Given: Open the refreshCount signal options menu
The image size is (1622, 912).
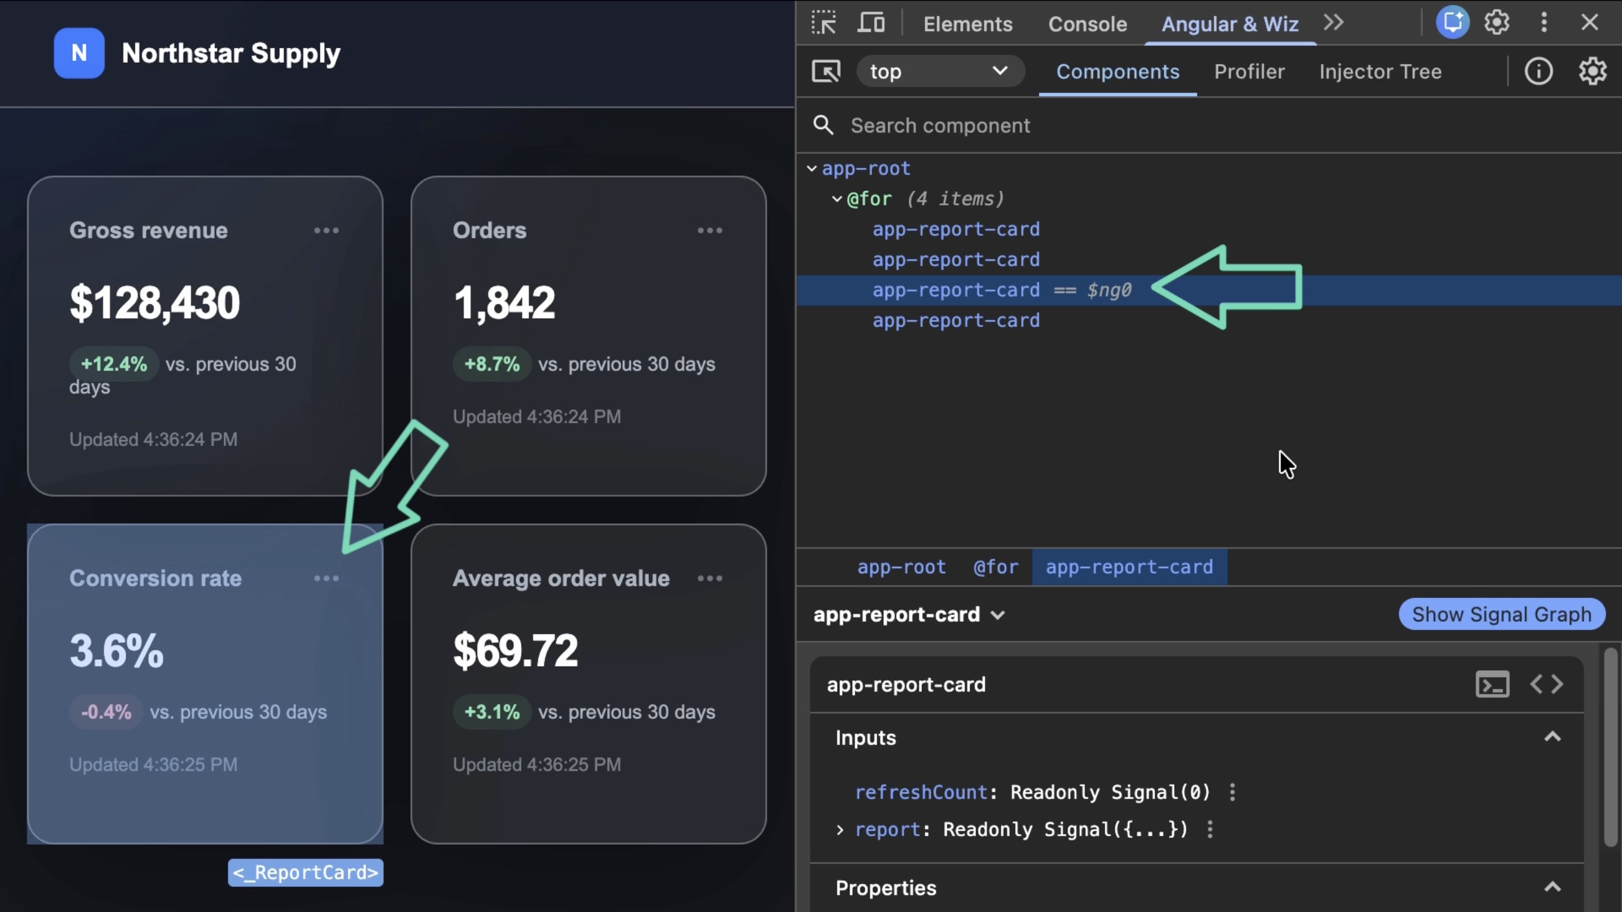Looking at the screenshot, I should 1232,792.
